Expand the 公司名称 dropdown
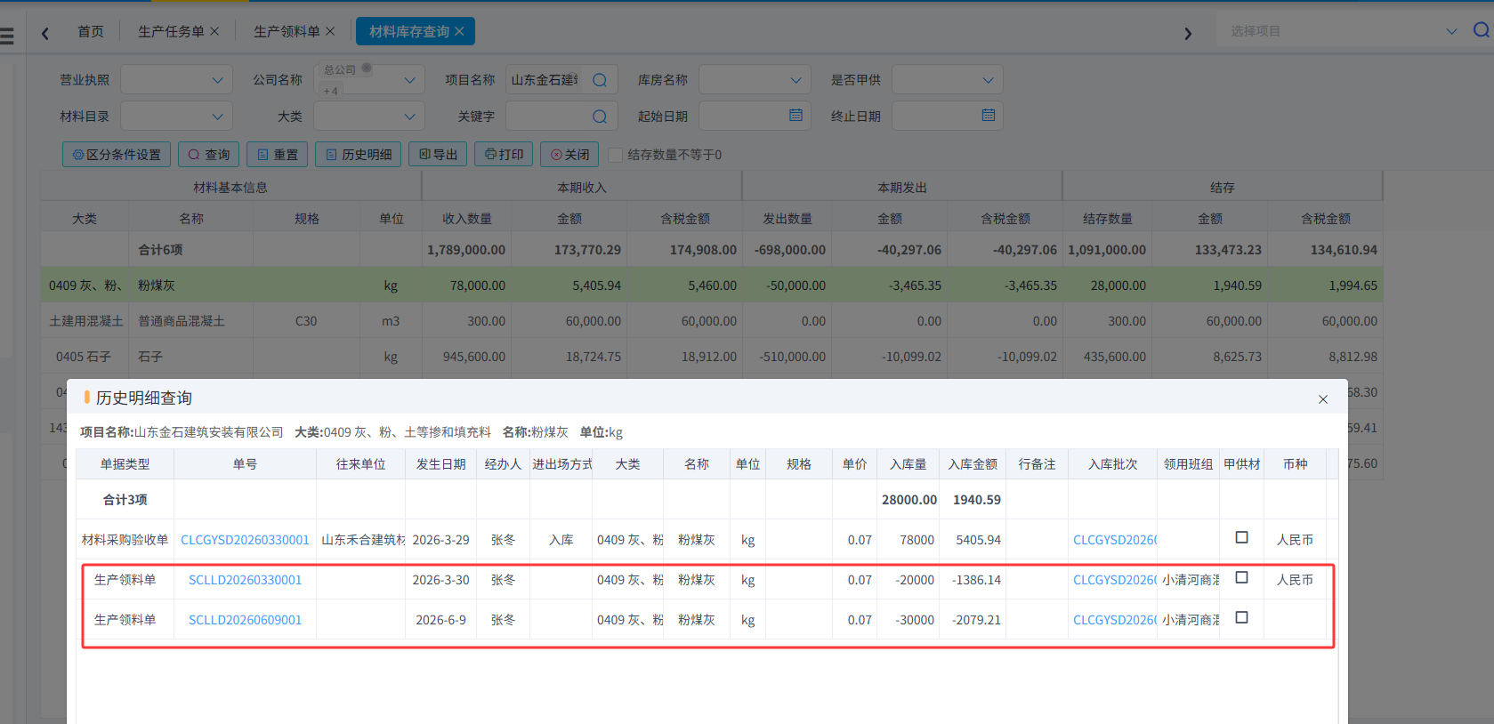1494x724 pixels. coord(409,80)
